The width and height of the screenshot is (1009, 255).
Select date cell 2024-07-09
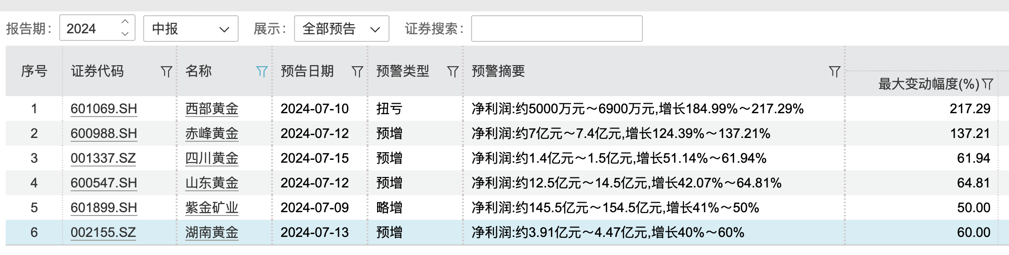[x=315, y=208]
